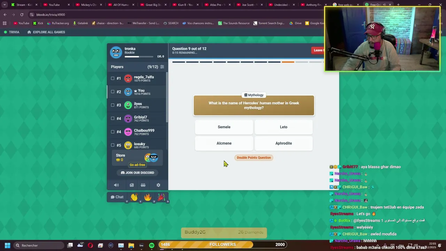Image resolution: width=446 pixels, height=251 pixels.
Task: Click the followers goal progress bar
Action: [x=223, y=244]
